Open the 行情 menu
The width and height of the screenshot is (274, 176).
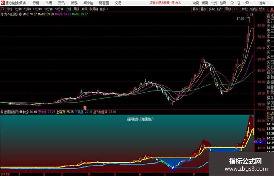[x=36, y=3]
